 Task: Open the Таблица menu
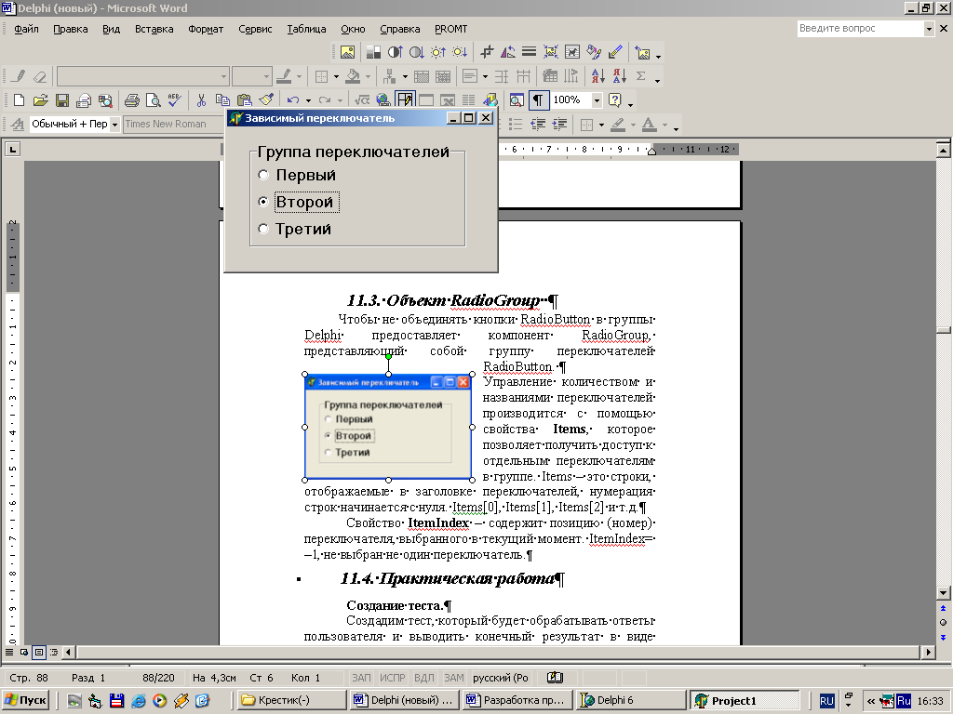click(x=306, y=29)
